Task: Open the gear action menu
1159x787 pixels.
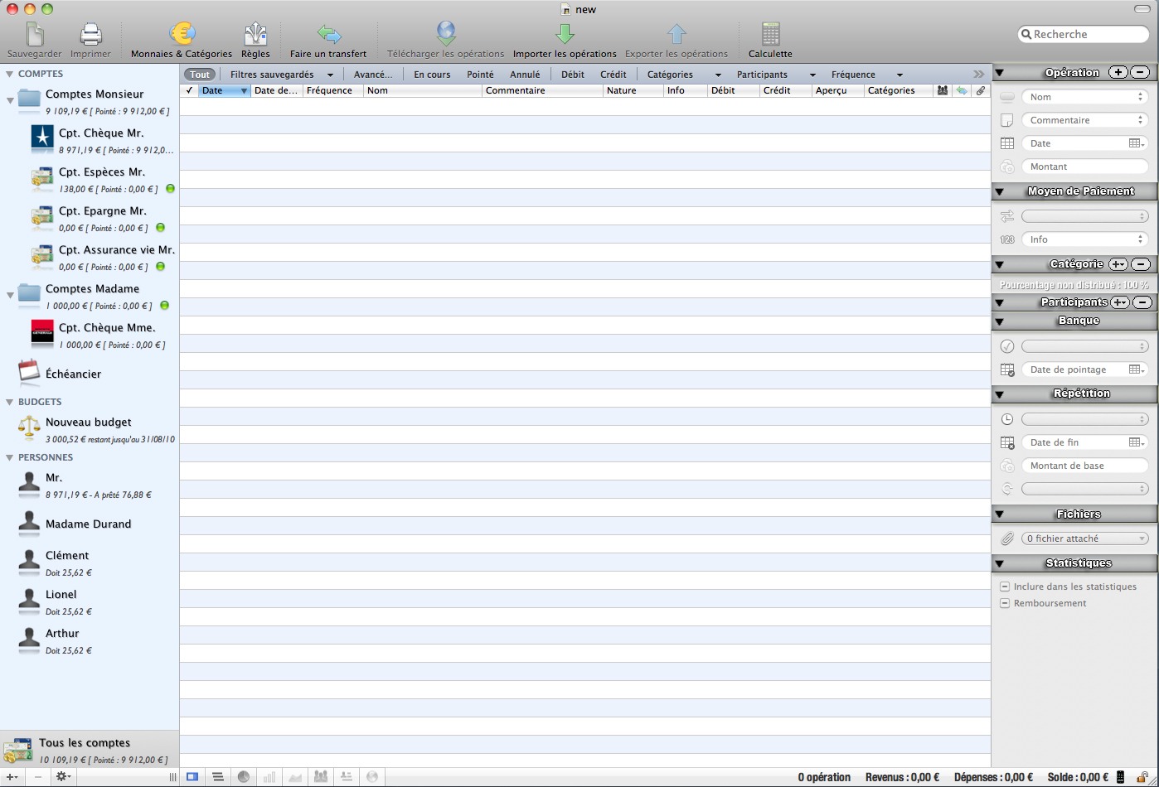Action: point(63,777)
